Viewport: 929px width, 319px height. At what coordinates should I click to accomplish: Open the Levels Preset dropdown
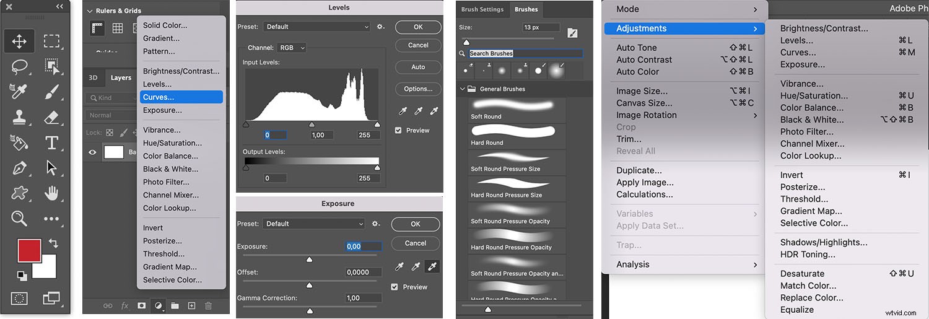(316, 27)
